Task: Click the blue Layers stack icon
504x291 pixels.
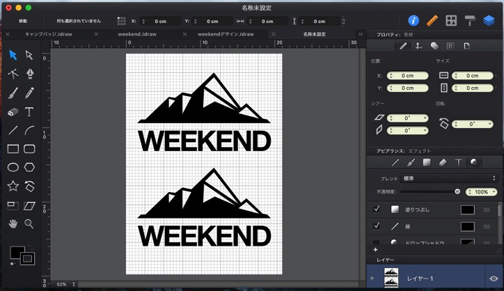Action: pyautogui.click(x=489, y=20)
